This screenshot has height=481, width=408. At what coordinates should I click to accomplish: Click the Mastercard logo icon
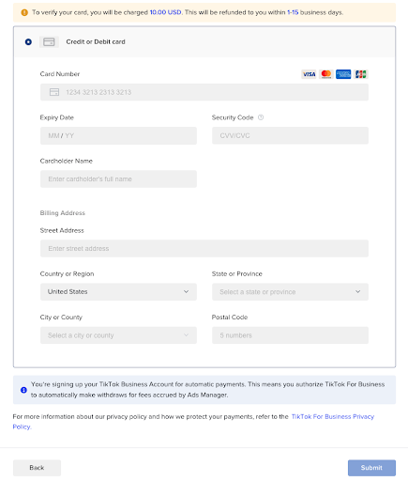pos(326,74)
